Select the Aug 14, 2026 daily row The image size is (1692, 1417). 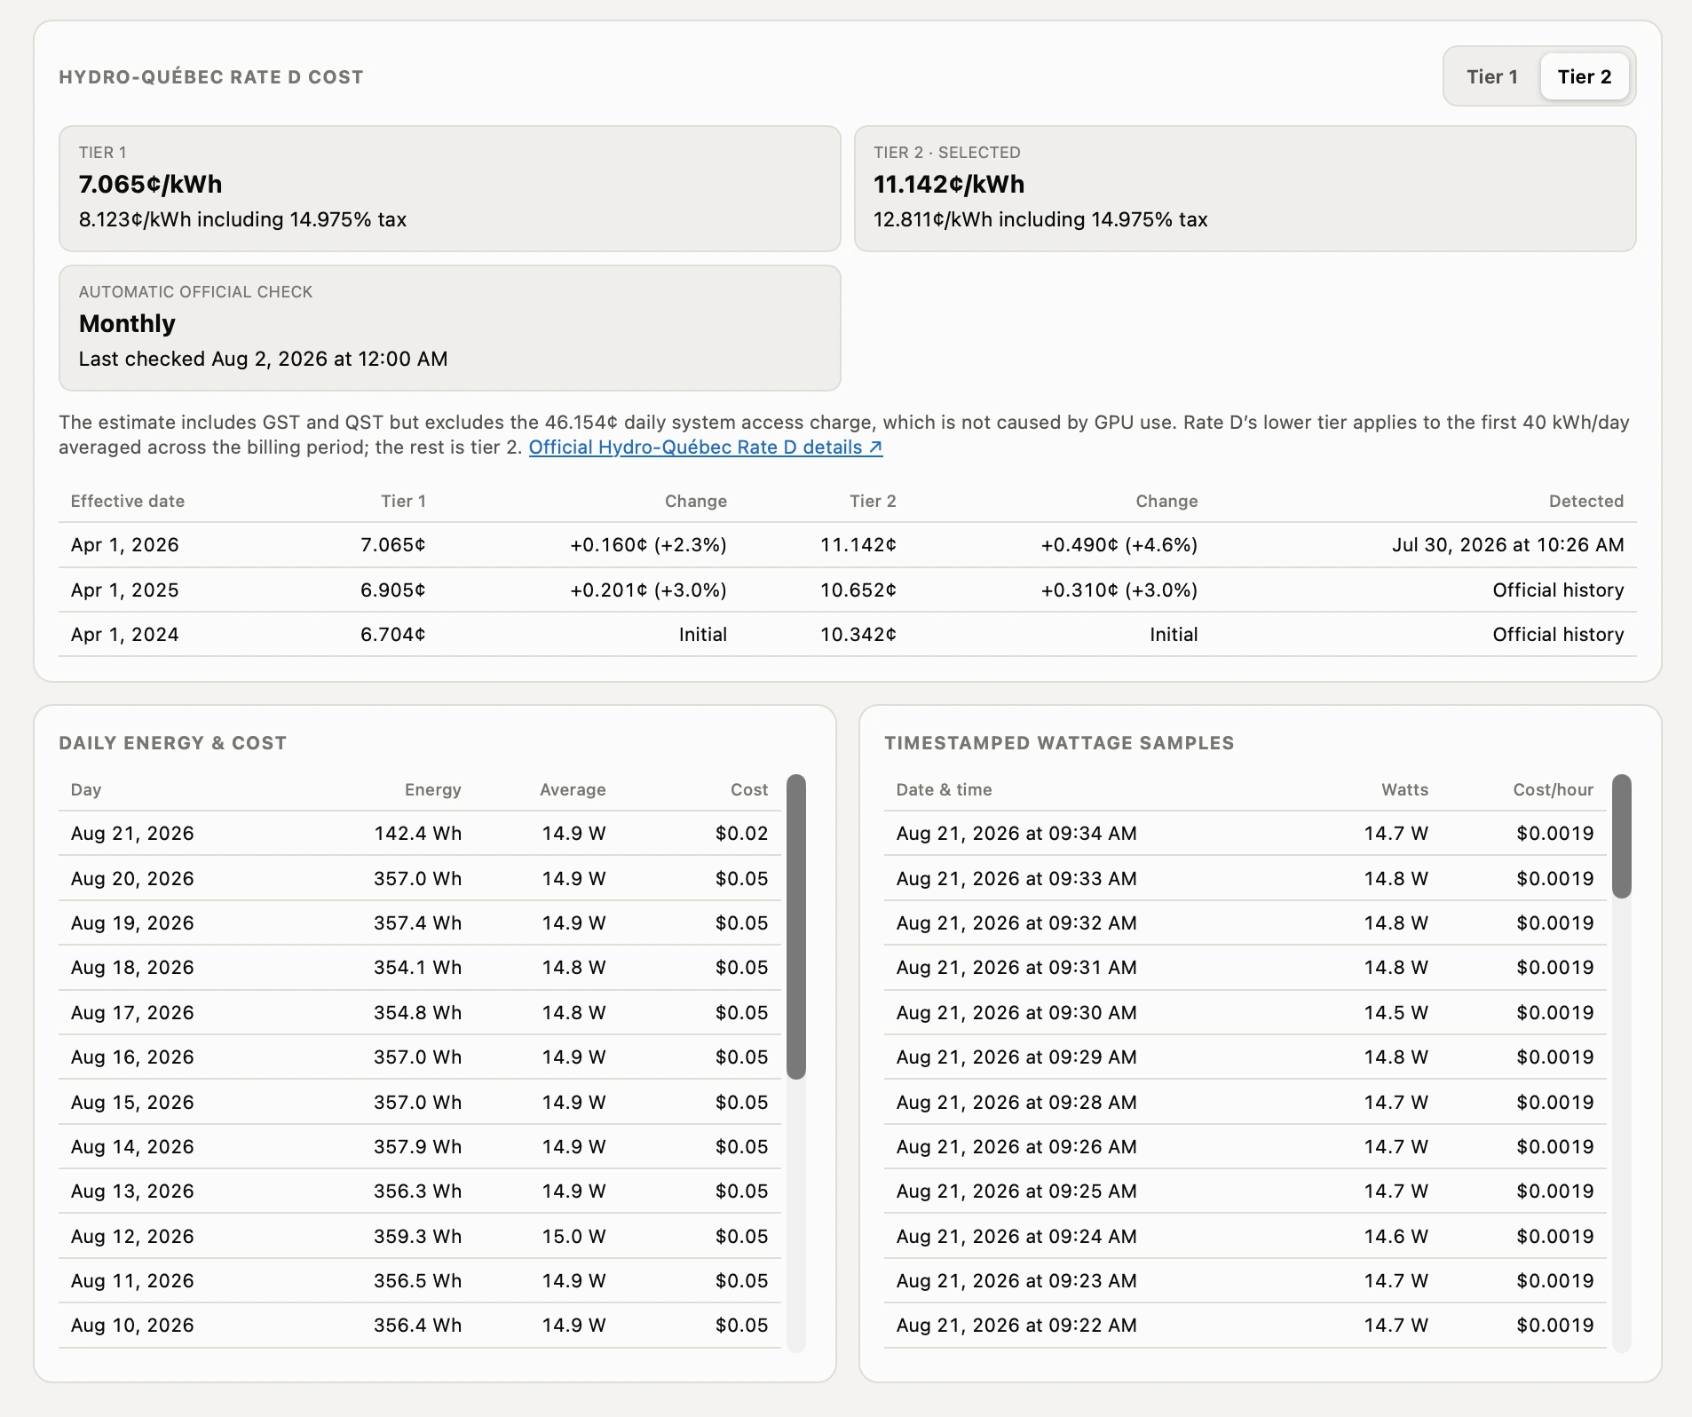[420, 1147]
